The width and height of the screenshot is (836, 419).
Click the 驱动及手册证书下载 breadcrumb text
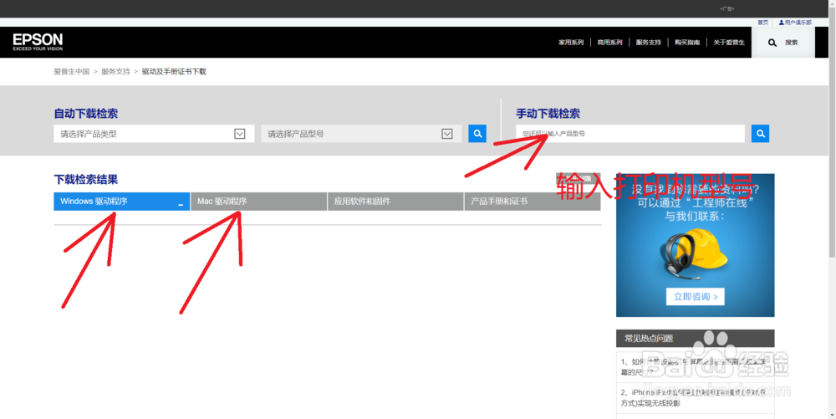[x=174, y=71]
